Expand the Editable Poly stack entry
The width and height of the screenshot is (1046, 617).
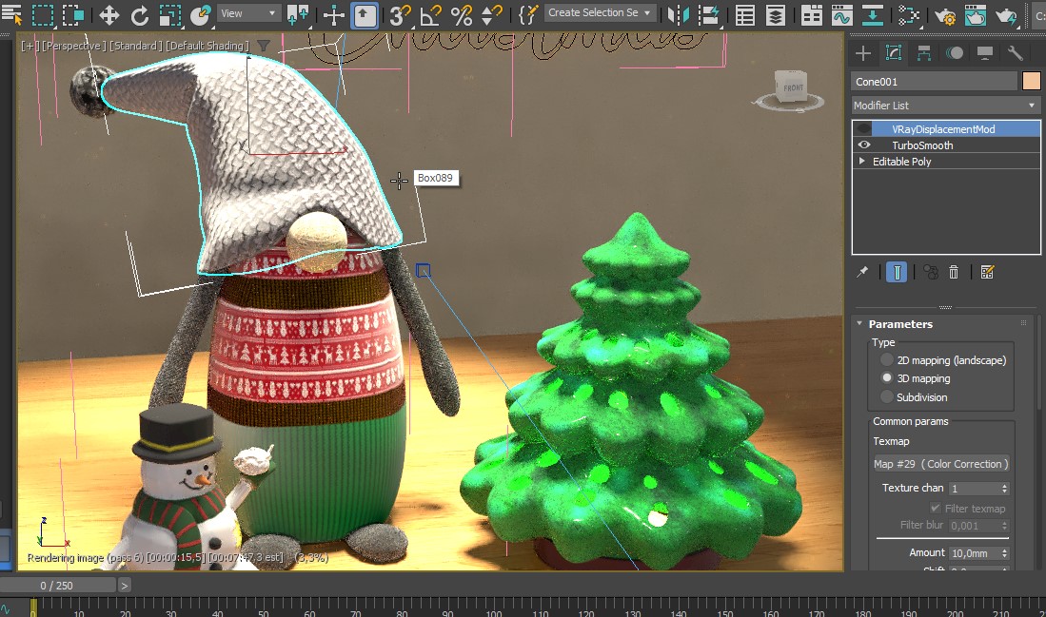[862, 162]
